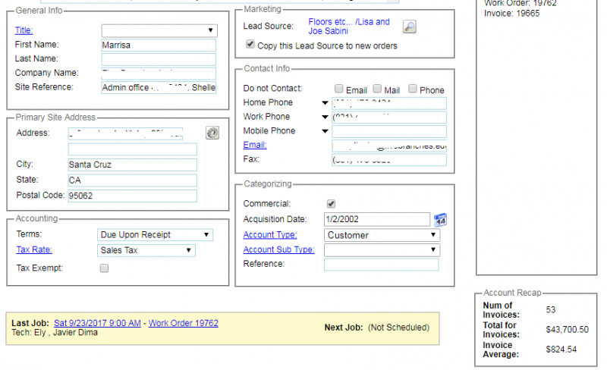This screenshot has width=607, height=370.
Task: Check the Do not Contact Email box
Action: coord(339,89)
